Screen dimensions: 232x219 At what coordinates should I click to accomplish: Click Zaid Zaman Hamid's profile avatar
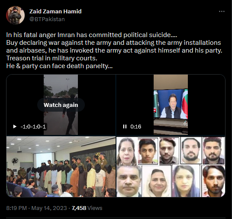click(x=15, y=15)
